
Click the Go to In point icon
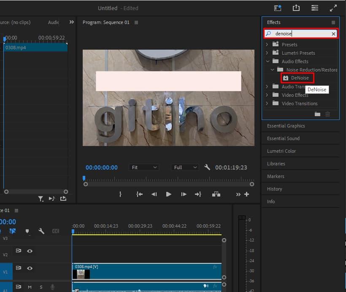point(139,194)
